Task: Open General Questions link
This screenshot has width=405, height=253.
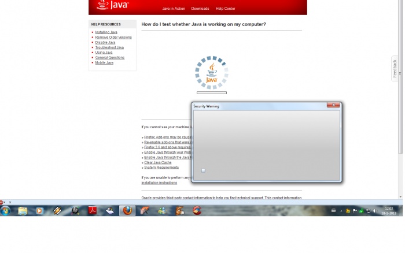Action: (x=110, y=58)
